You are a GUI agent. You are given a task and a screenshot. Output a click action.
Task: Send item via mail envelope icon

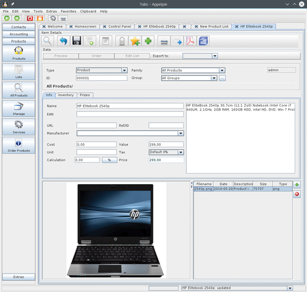(177, 41)
